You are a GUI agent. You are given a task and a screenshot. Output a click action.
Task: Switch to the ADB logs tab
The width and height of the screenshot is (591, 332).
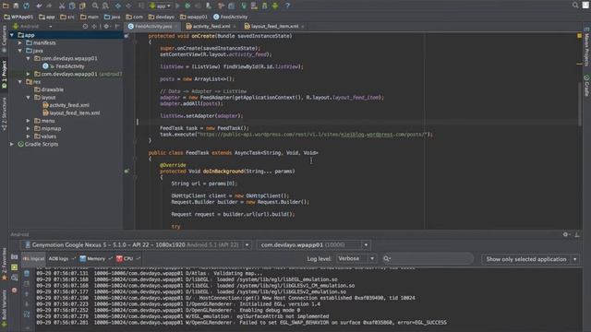click(62, 259)
